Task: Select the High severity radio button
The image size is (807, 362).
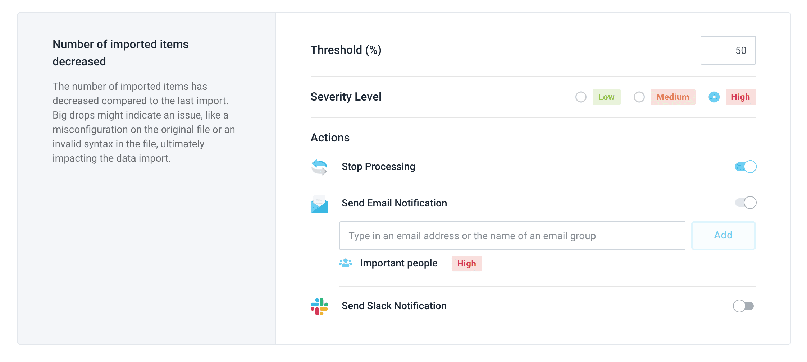Action: (x=714, y=97)
